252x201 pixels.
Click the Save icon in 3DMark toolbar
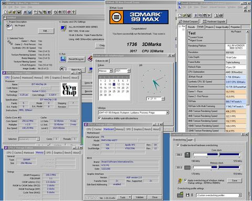pos(19,12)
